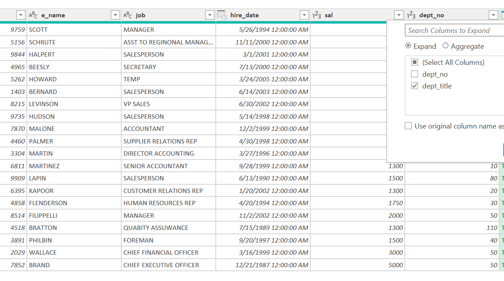Click the WALLACE name cell
The width and height of the screenshot is (504, 281).
click(x=74, y=253)
